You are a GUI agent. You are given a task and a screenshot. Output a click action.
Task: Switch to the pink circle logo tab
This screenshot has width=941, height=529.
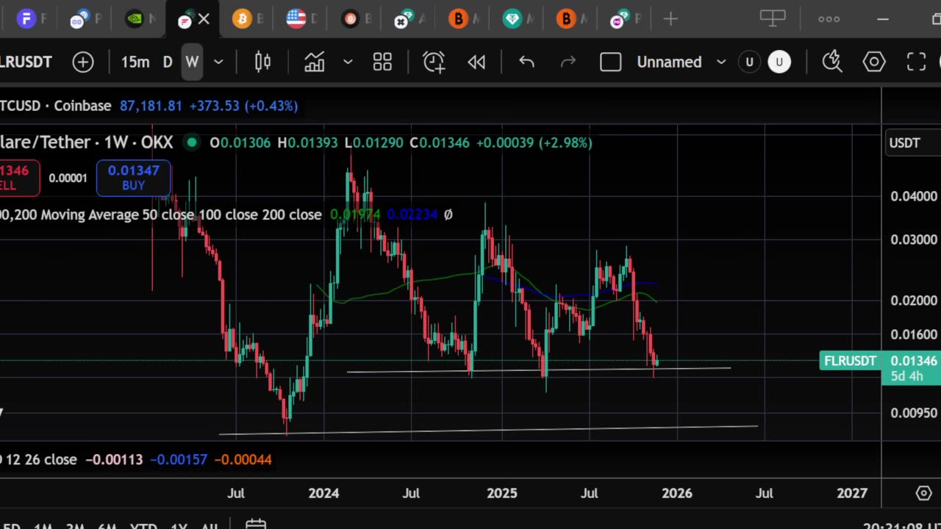point(619,19)
